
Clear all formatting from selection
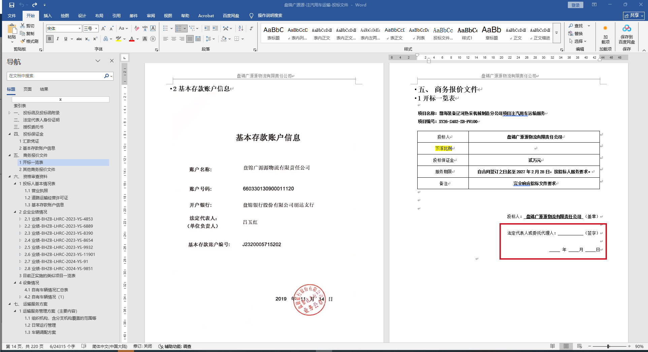point(136,28)
